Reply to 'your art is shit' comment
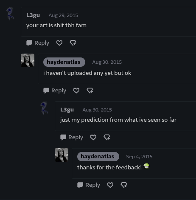The height and width of the screenshot is (200, 196). click(x=38, y=43)
